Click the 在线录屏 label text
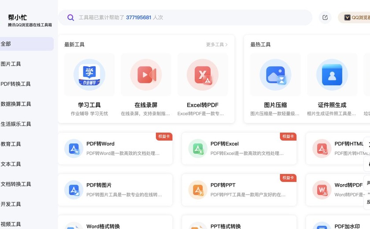Viewport: 370px width, 229px height. 146,105
